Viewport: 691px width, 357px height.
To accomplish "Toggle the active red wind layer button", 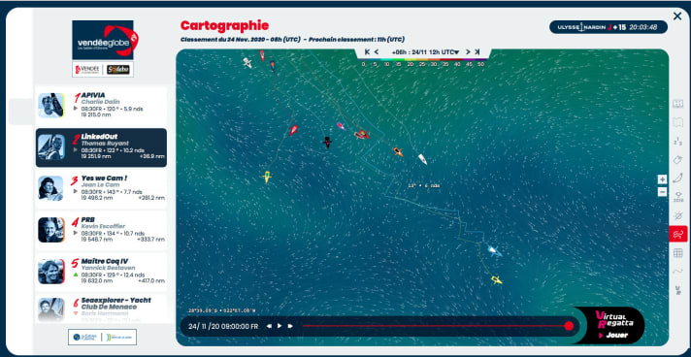I will point(677,234).
